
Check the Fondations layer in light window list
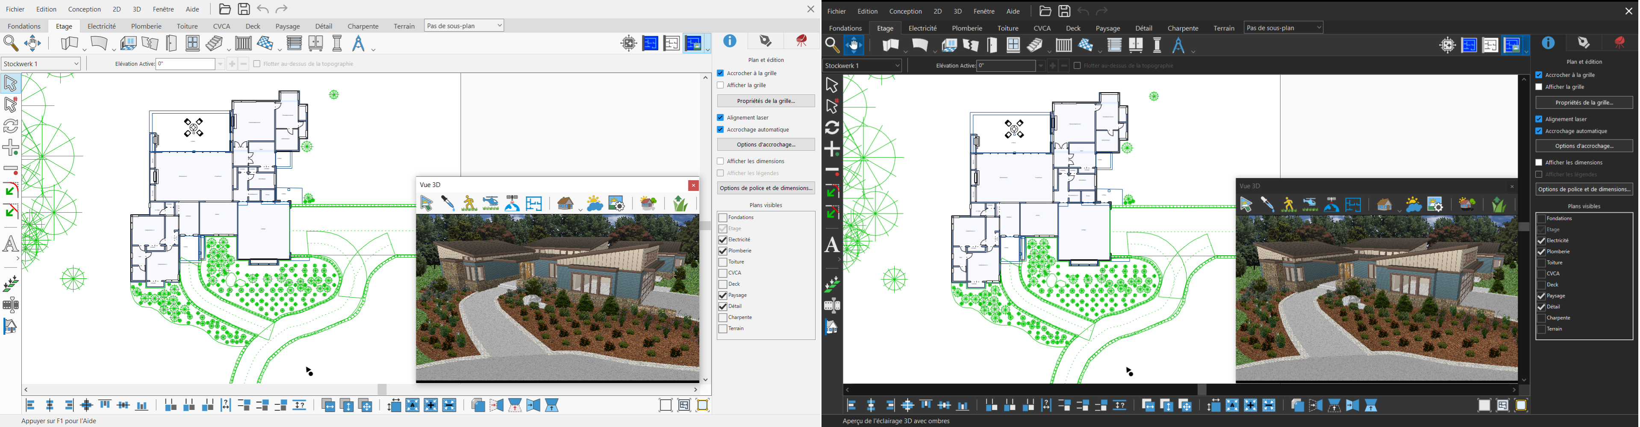click(x=723, y=218)
